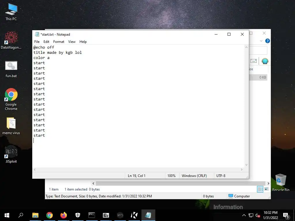Viewport: 295px width, 221px height.
Task: Maximize the Notepad window
Action: (x=229, y=34)
